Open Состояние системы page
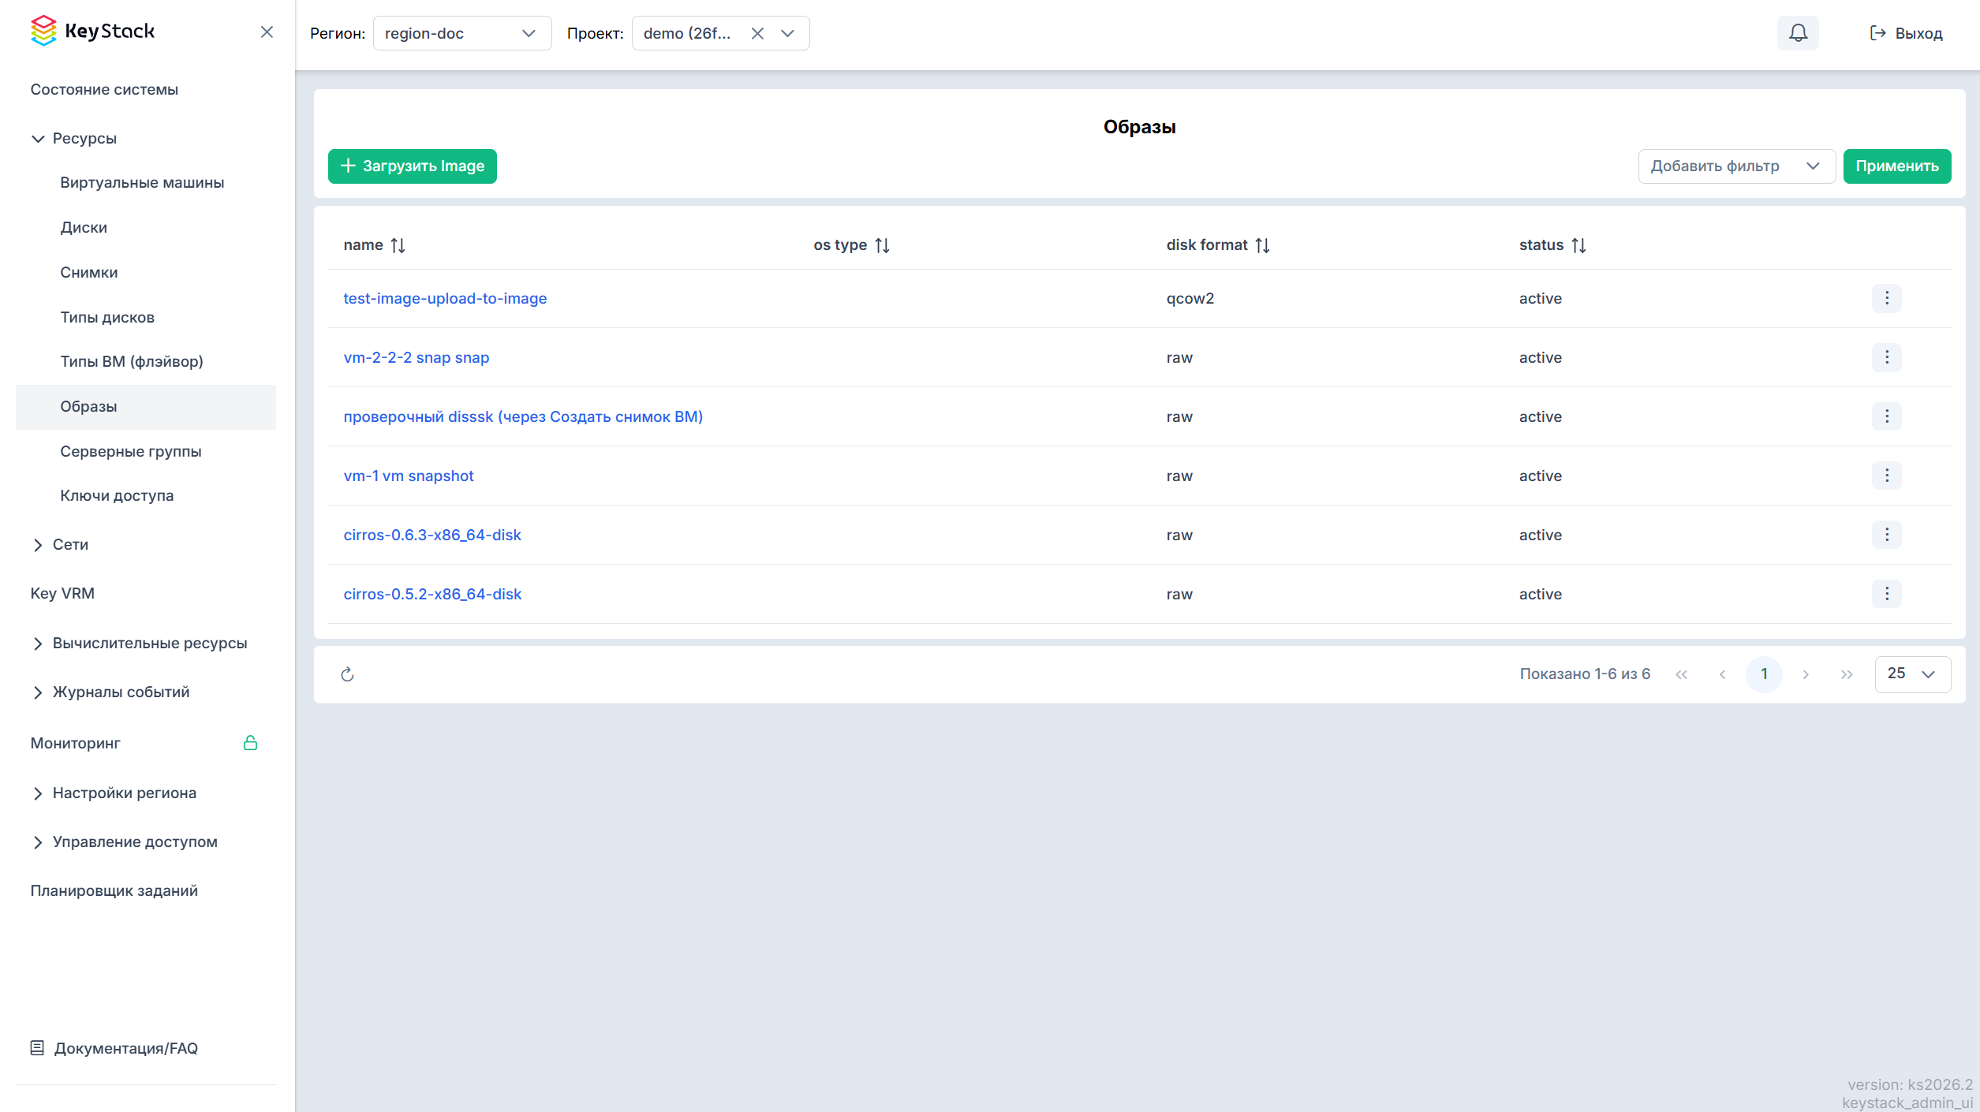Screen dimensions: 1980x1112 point(104,89)
